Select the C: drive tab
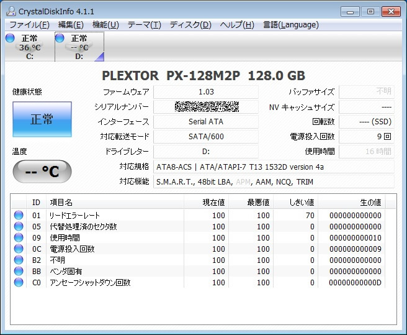This screenshot has height=335, width=407. click(x=29, y=47)
